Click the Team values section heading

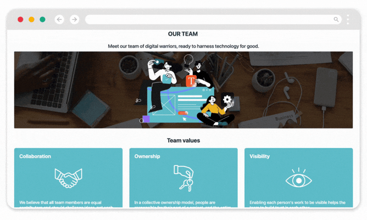tap(183, 140)
